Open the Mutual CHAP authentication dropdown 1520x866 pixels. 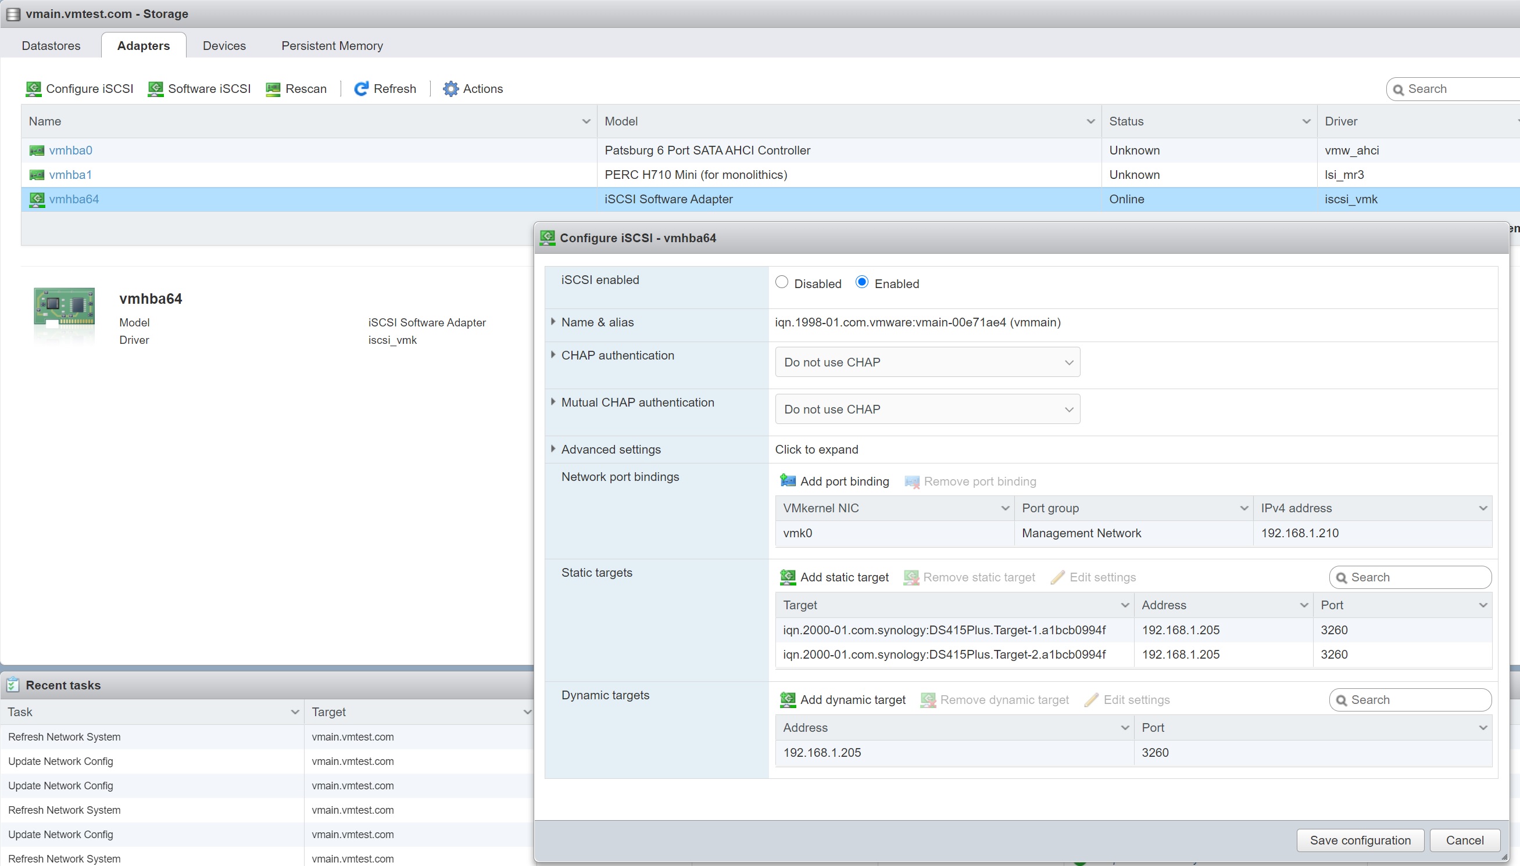coord(927,409)
